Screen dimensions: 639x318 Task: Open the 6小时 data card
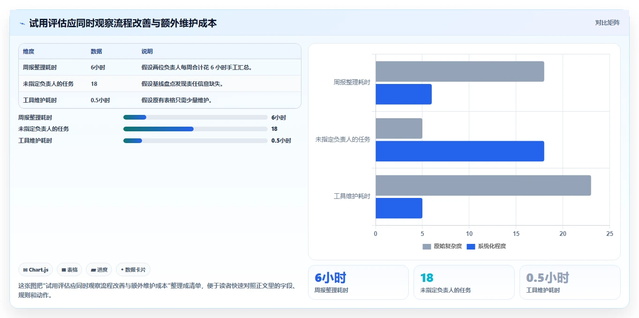(358, 282)
